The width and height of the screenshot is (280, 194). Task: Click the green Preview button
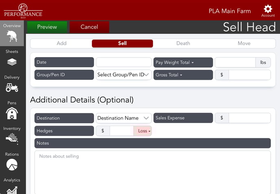[x=47, y=27]
